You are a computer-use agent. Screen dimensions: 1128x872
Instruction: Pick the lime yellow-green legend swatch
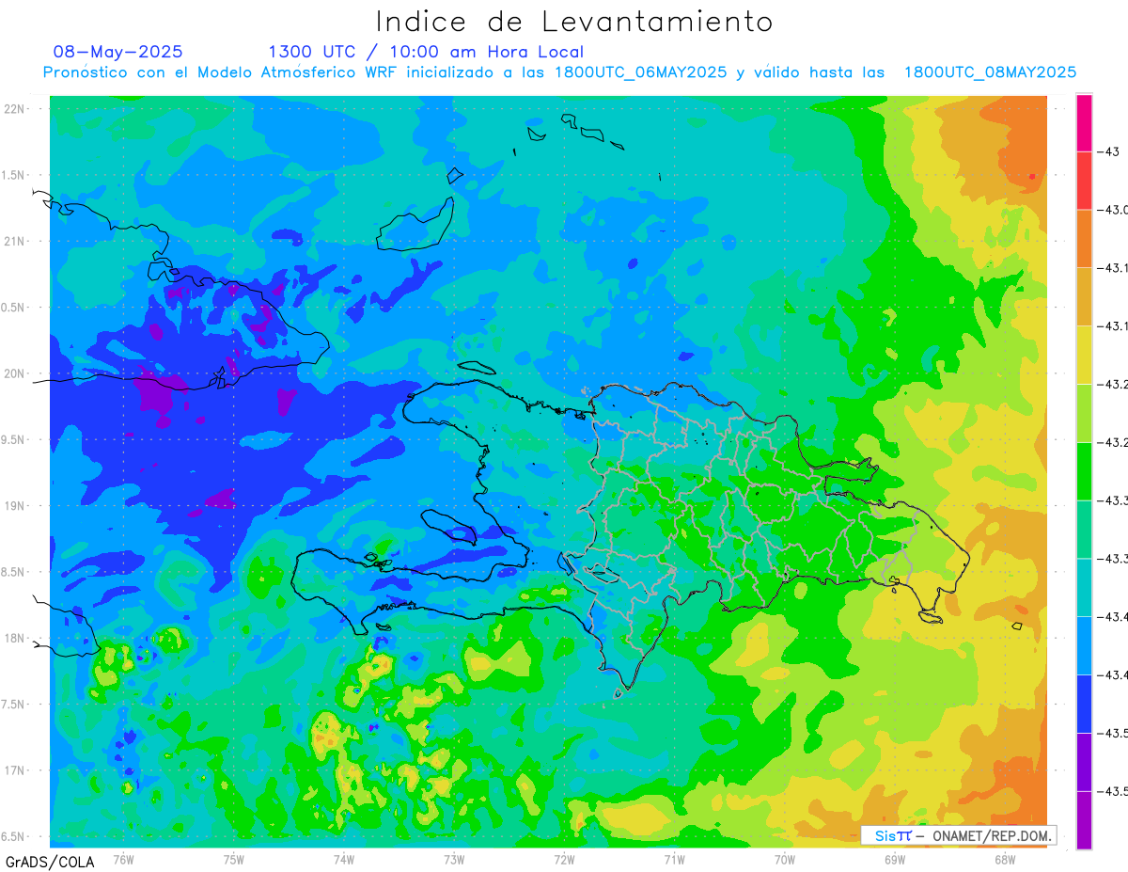(1084, 413)
